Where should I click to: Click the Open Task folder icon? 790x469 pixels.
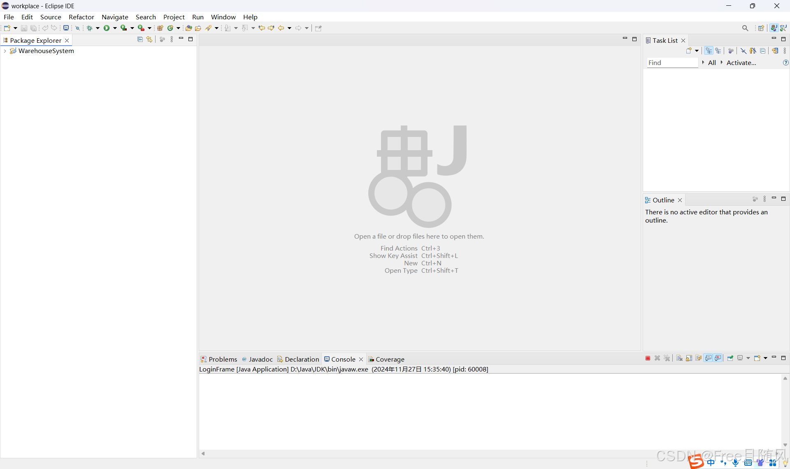pos(198,28)
